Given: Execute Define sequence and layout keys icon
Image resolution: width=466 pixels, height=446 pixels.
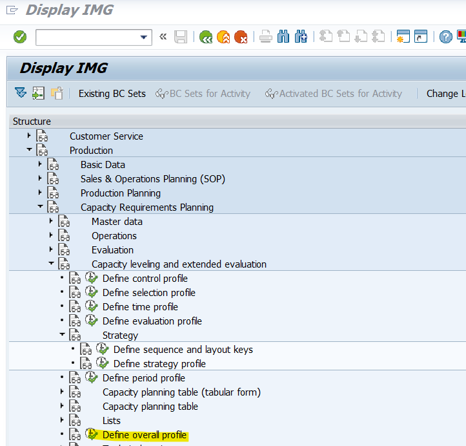Looking at the screenshot, I should (103, 348).
